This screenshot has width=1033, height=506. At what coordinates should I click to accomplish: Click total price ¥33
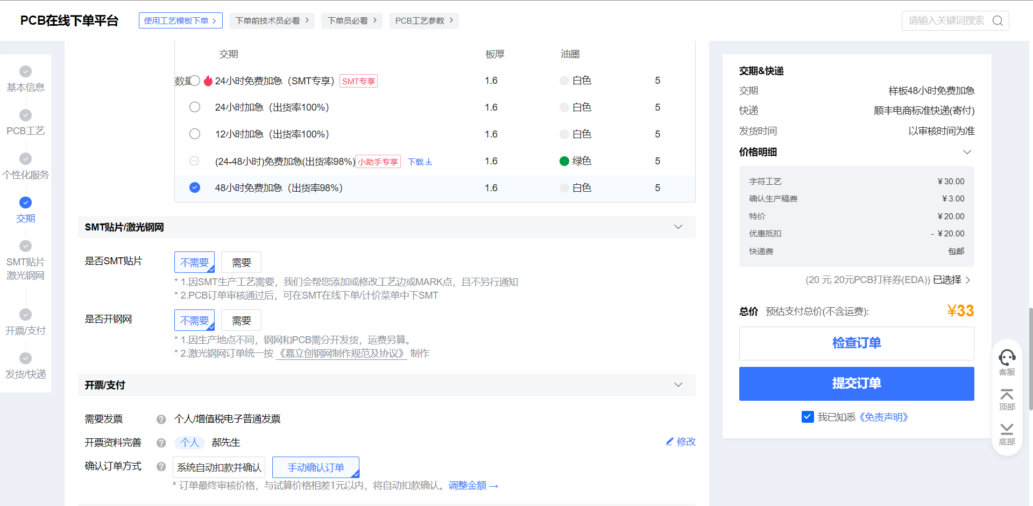960,311
